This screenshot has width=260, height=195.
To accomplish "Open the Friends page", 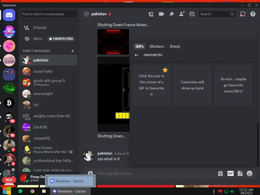I will pos(49,27).
